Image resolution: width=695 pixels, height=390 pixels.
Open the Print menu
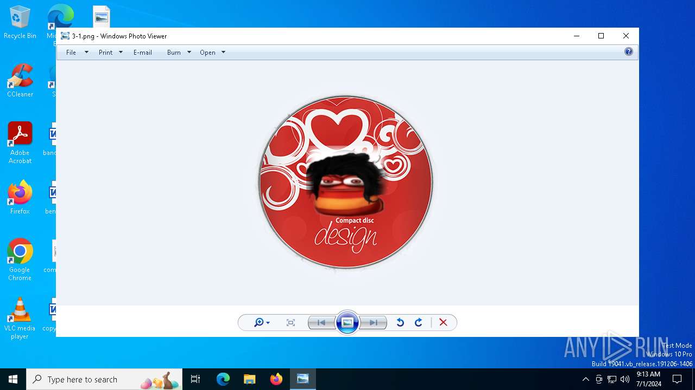105,53
